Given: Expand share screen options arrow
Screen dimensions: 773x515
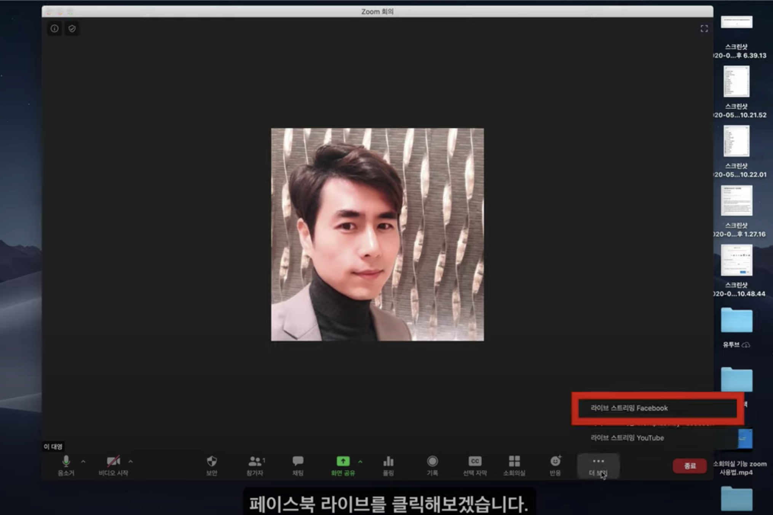Looking at the screenshot, I should coord(360,461).
